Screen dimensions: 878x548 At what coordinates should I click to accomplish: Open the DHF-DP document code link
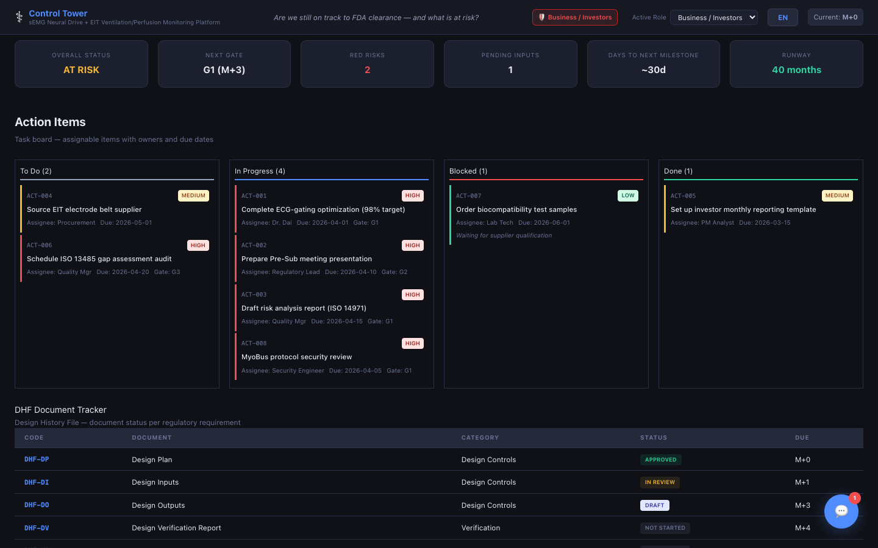point(37,460)
